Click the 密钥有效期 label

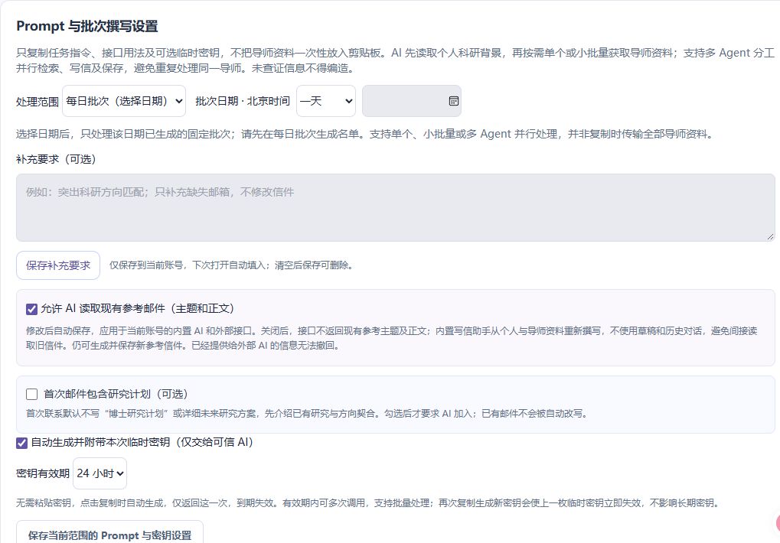coord(43,473)
